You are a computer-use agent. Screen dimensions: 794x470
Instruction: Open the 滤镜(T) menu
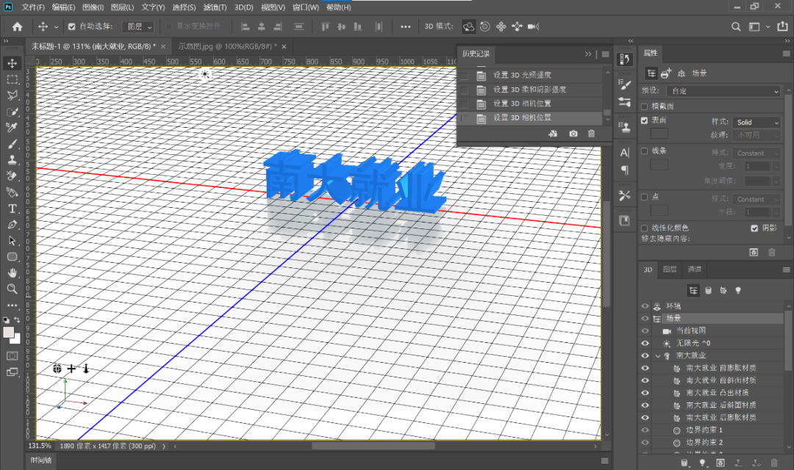[215, 7]
